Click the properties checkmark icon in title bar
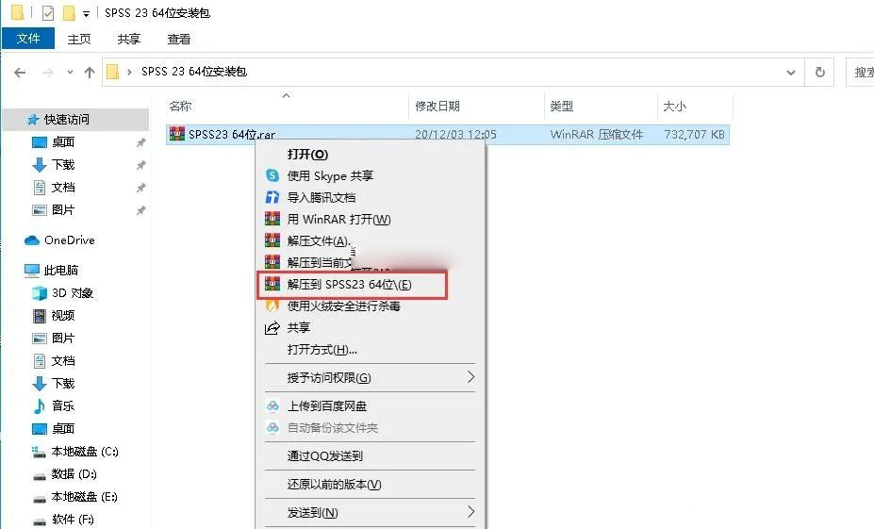The image size is (874, 529). coord(48,12)
